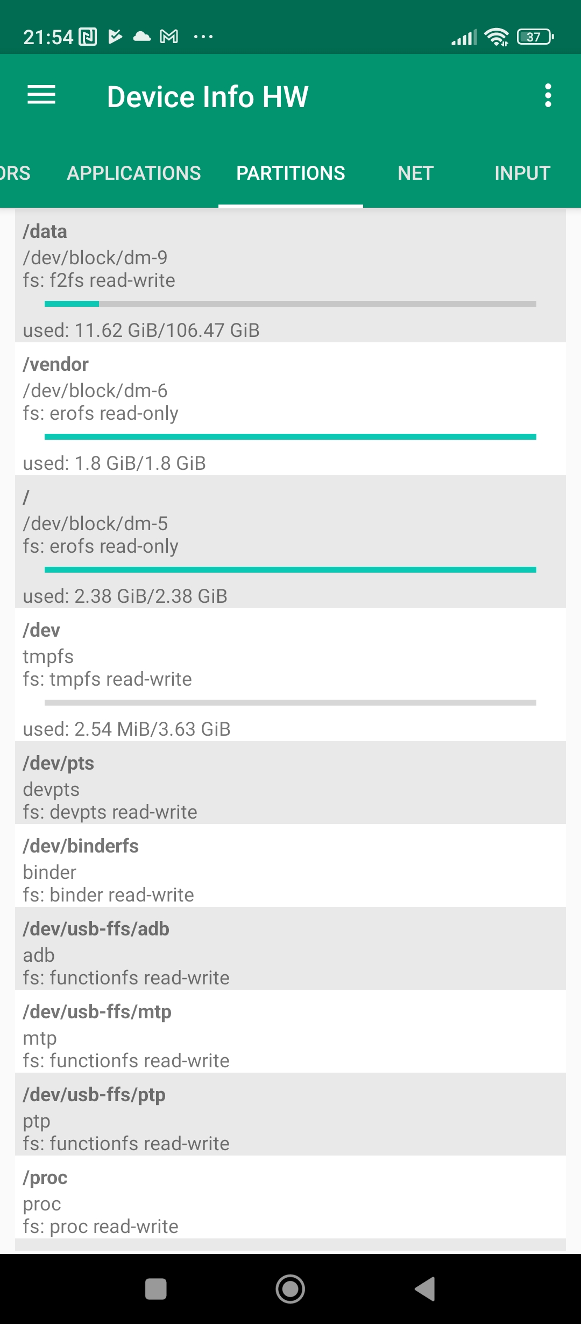
Task: Switch to the APPLICATIONS tab
Action: pyautogui.click(x=133, y=173)
